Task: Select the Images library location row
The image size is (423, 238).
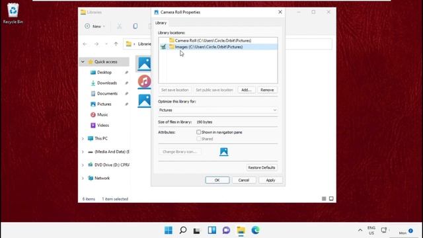Action: [x=218, y=47]
